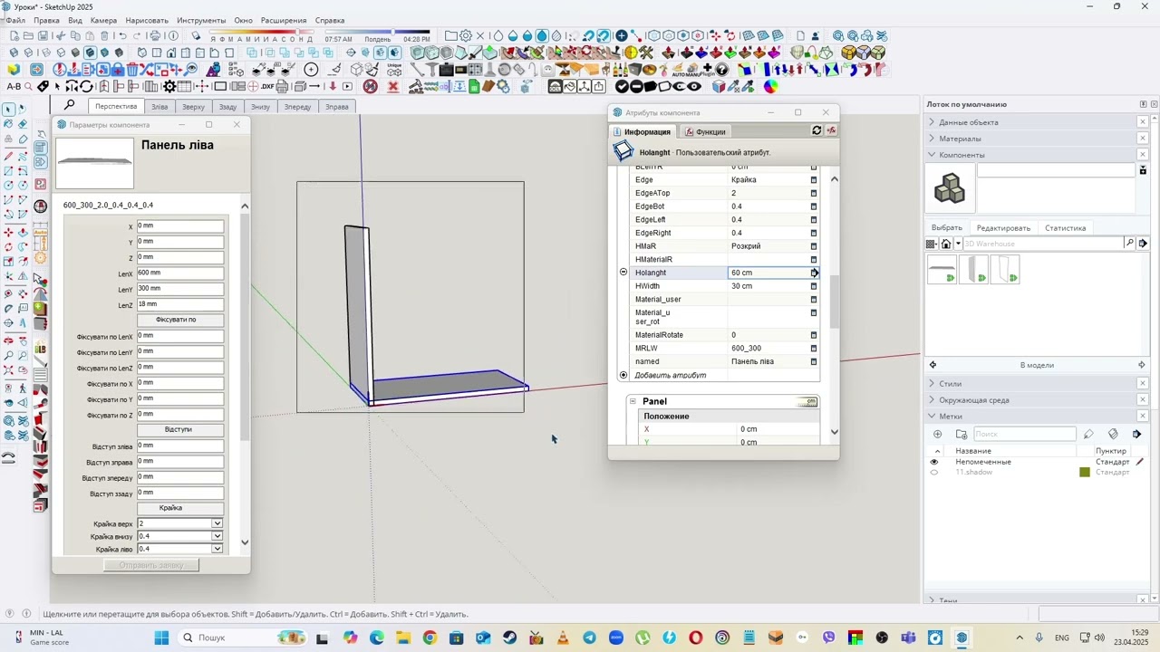Open the Камера menu
The height and width of the screenshot is (652, 1160).
[103, 20]
